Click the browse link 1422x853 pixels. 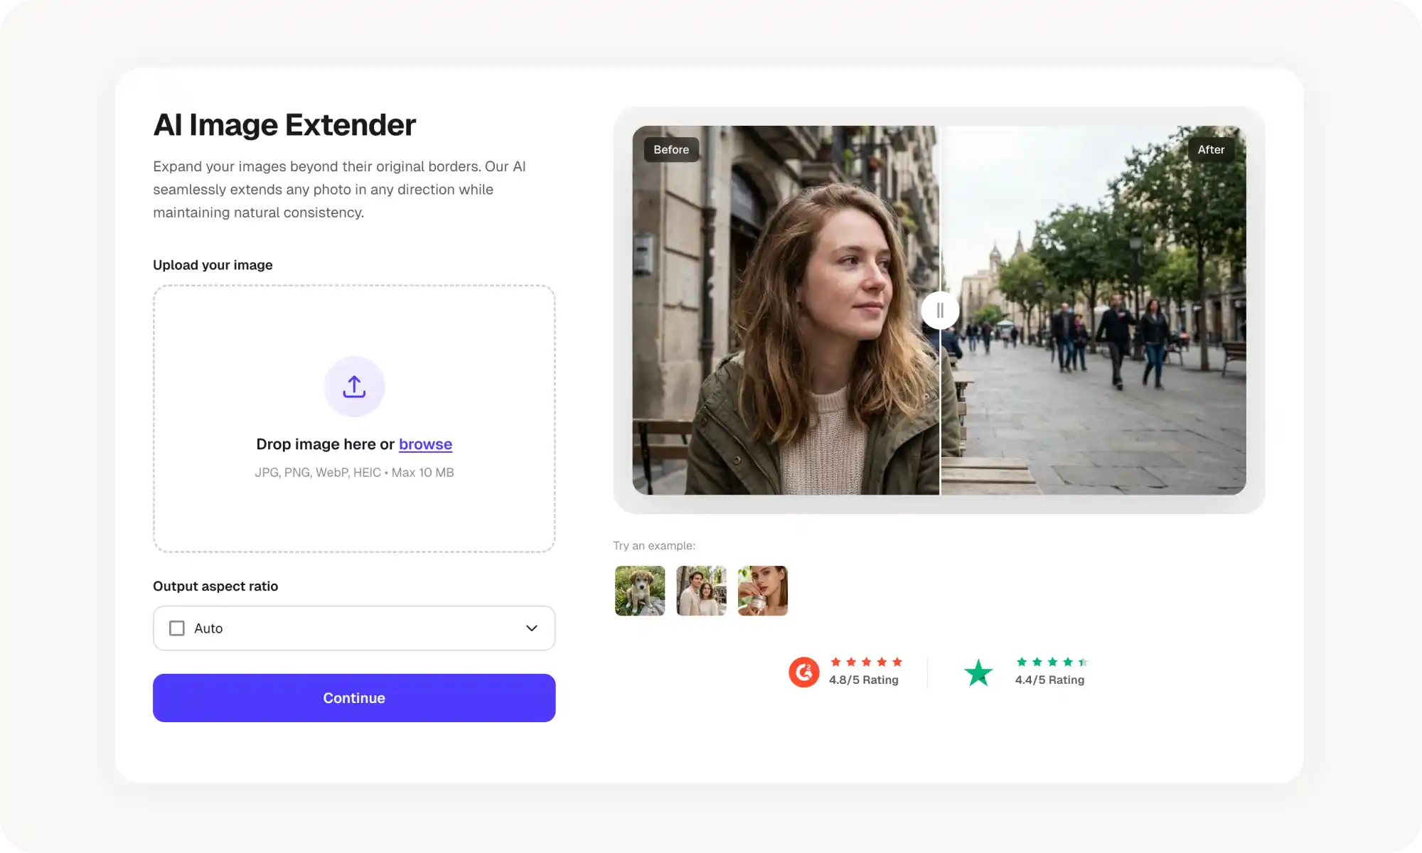click(425, 444)
